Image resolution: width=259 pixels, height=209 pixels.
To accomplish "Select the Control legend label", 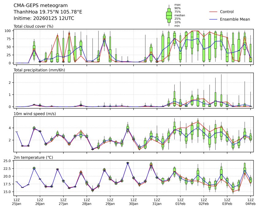I will 227,12.
